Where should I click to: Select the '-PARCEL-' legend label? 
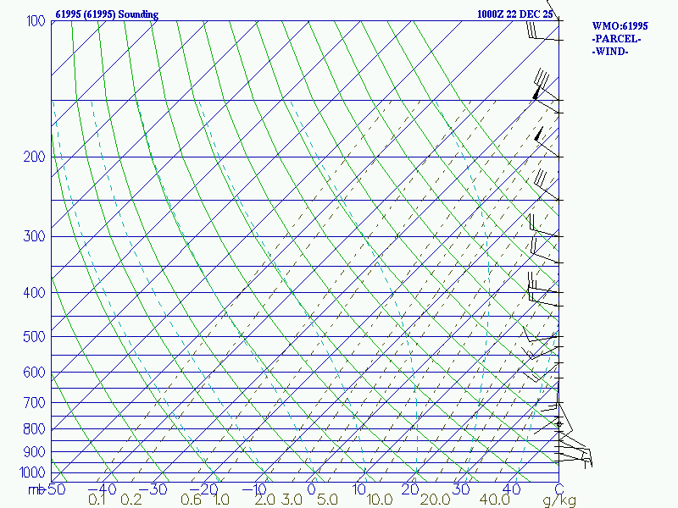coord(616,39)
